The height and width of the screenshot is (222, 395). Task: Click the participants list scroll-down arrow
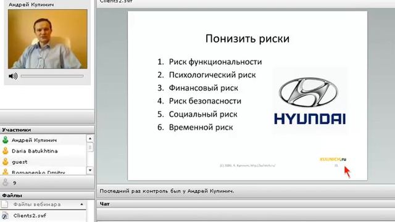[90, 170]
